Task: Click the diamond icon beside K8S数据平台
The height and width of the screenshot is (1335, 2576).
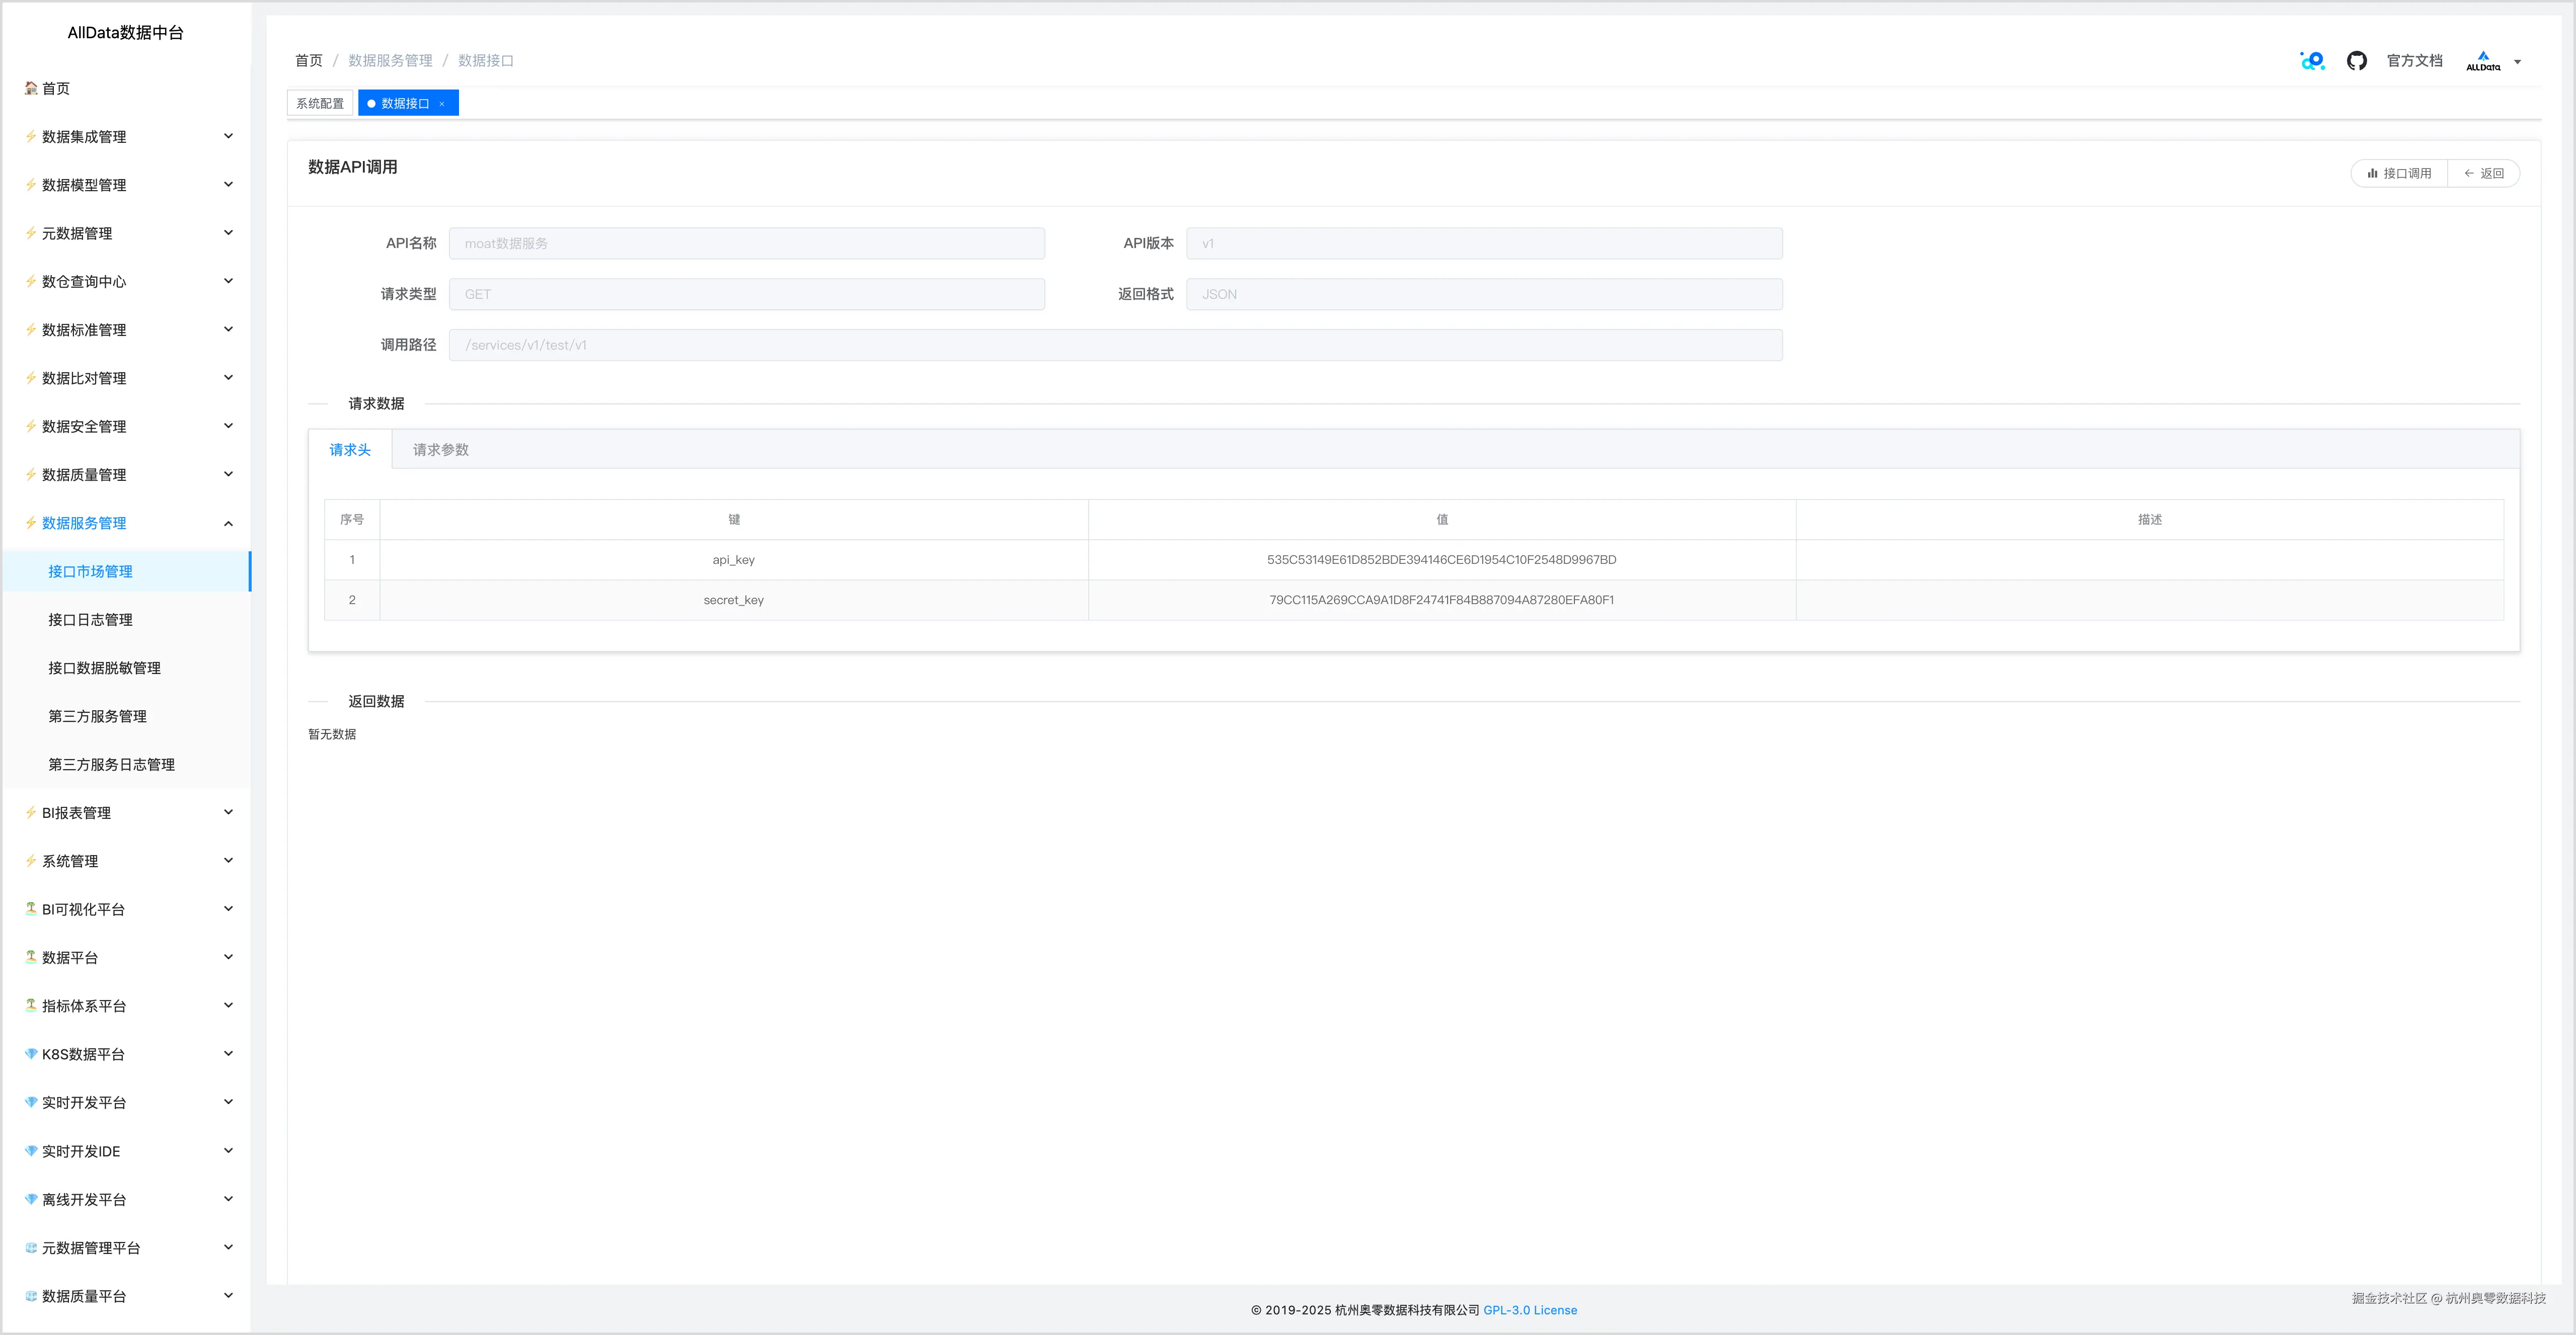Action: (x=31, y=1054)
